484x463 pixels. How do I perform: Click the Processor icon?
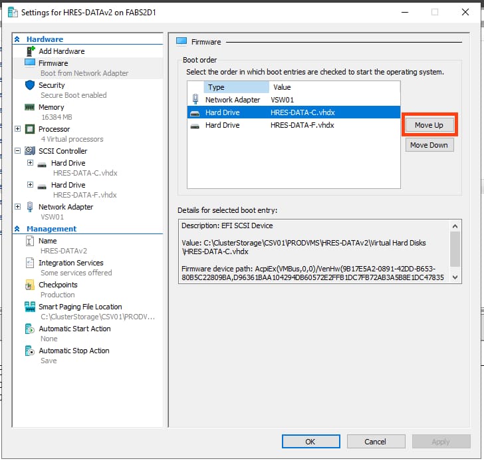point(30,129)
